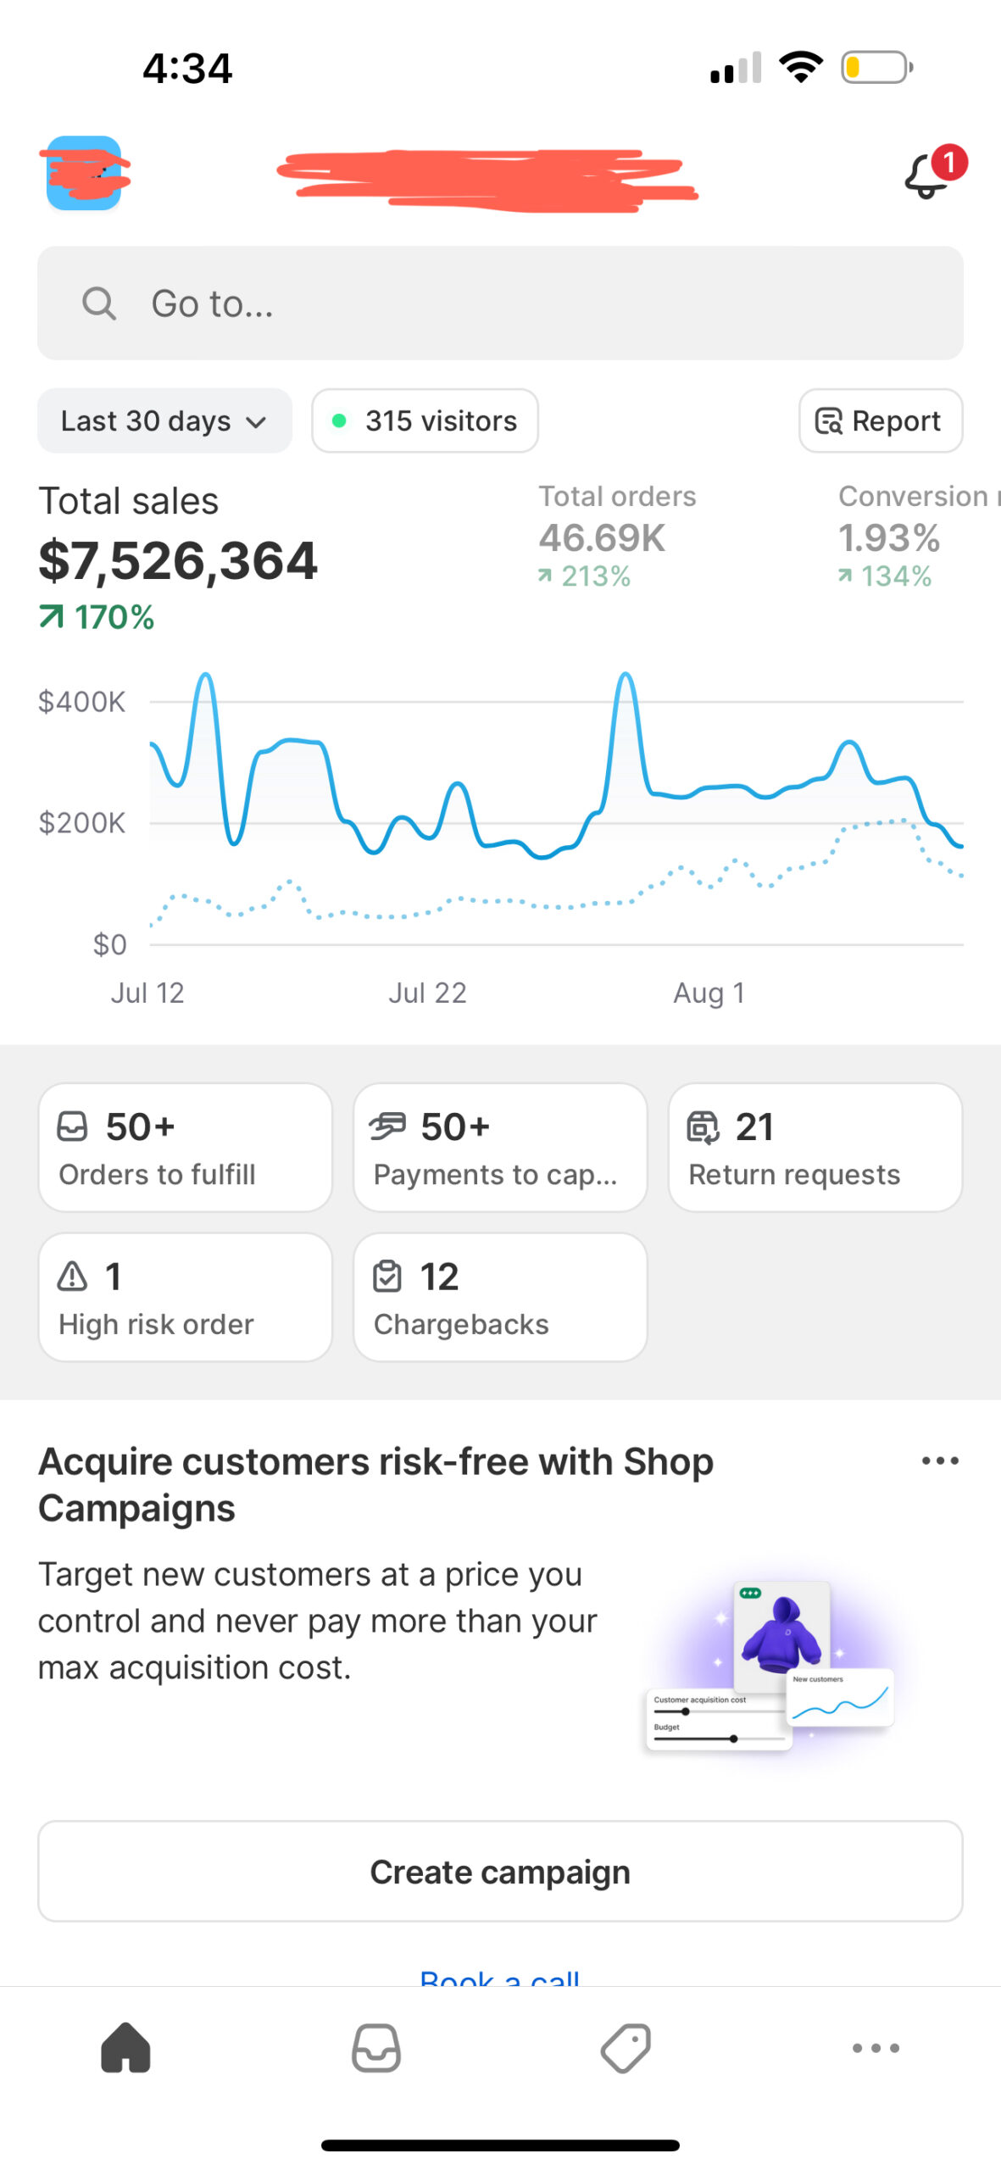Open the Products tag tab
This screenshot has height=2170, width=1001.
pyautogui.click(x=626, y=2047)
